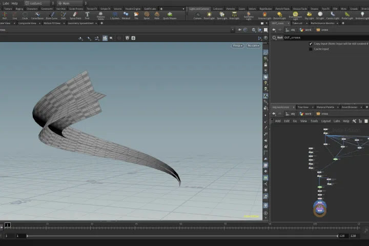This screenshot has width=369, height=246.
Task: Add an Area Light from the shelf
Action: [x=234, y=15]
